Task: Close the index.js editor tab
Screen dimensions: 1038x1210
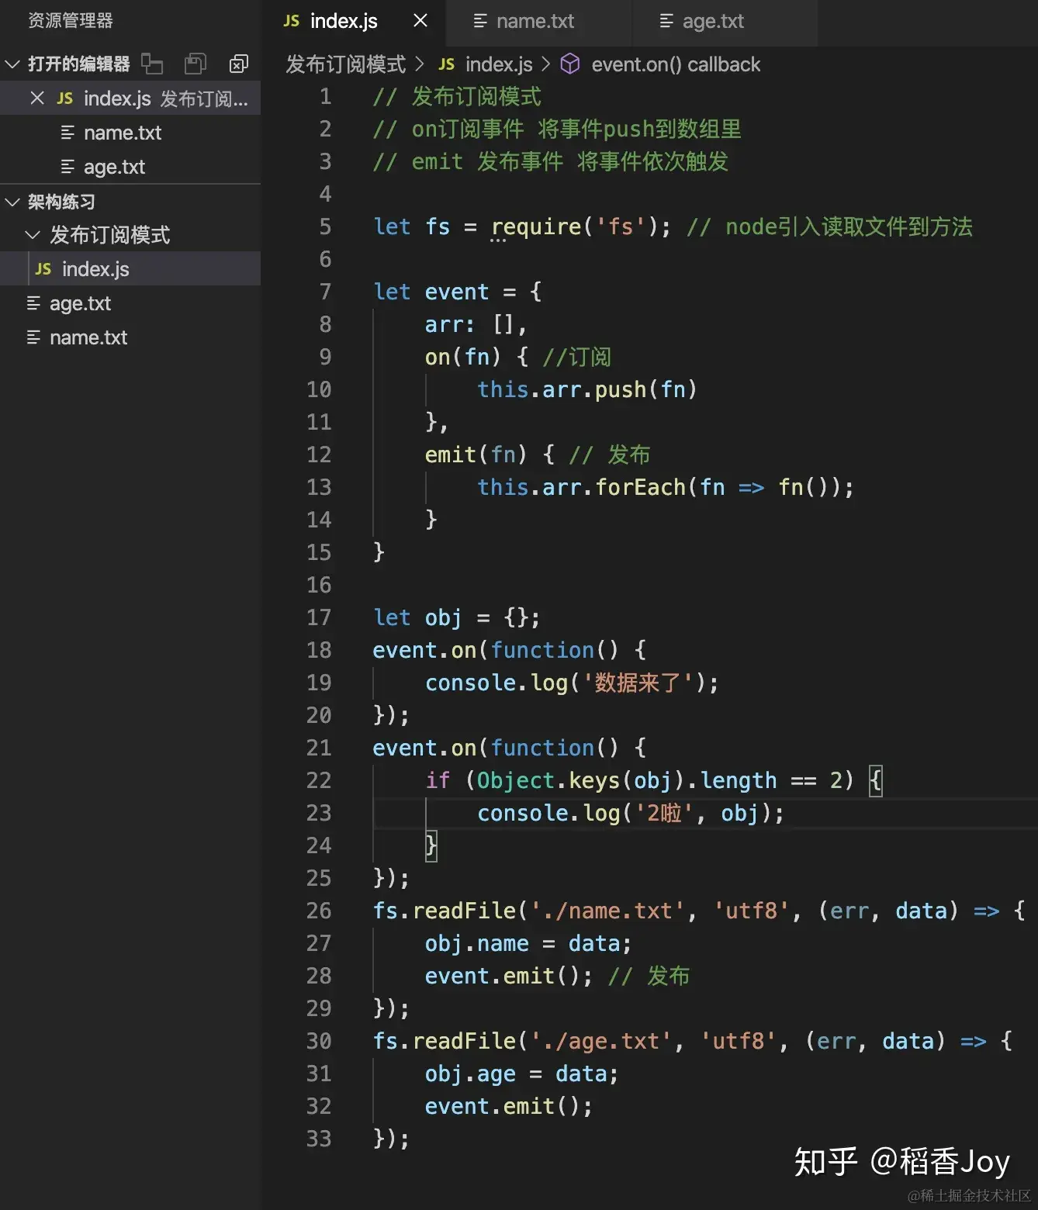Action: coord(420,21)
